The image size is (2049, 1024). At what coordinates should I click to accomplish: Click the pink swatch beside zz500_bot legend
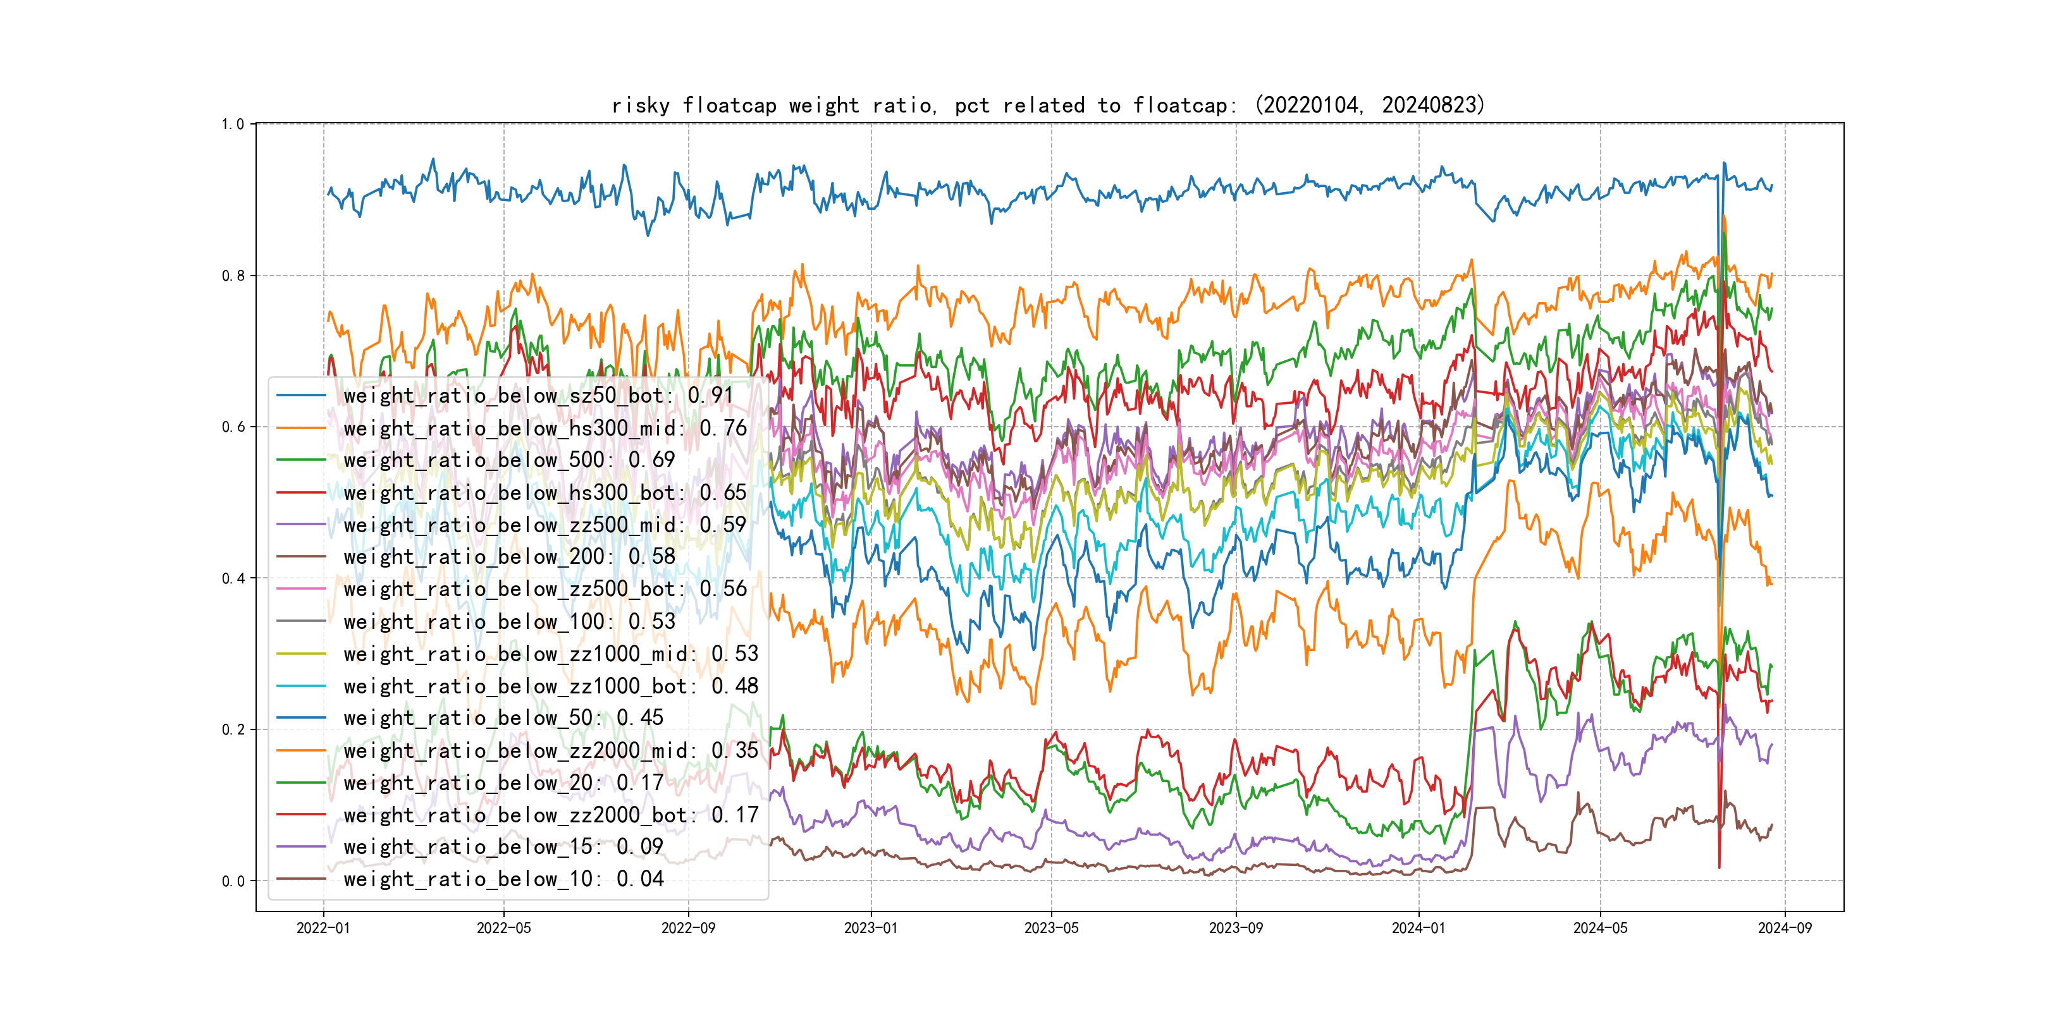(x=300, y=589)
